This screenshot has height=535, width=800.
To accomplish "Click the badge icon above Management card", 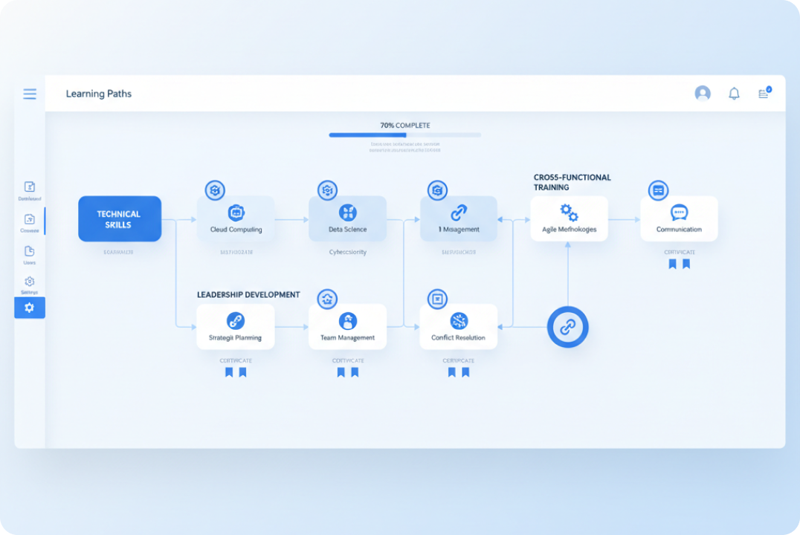I will click(x=437, y=190).
